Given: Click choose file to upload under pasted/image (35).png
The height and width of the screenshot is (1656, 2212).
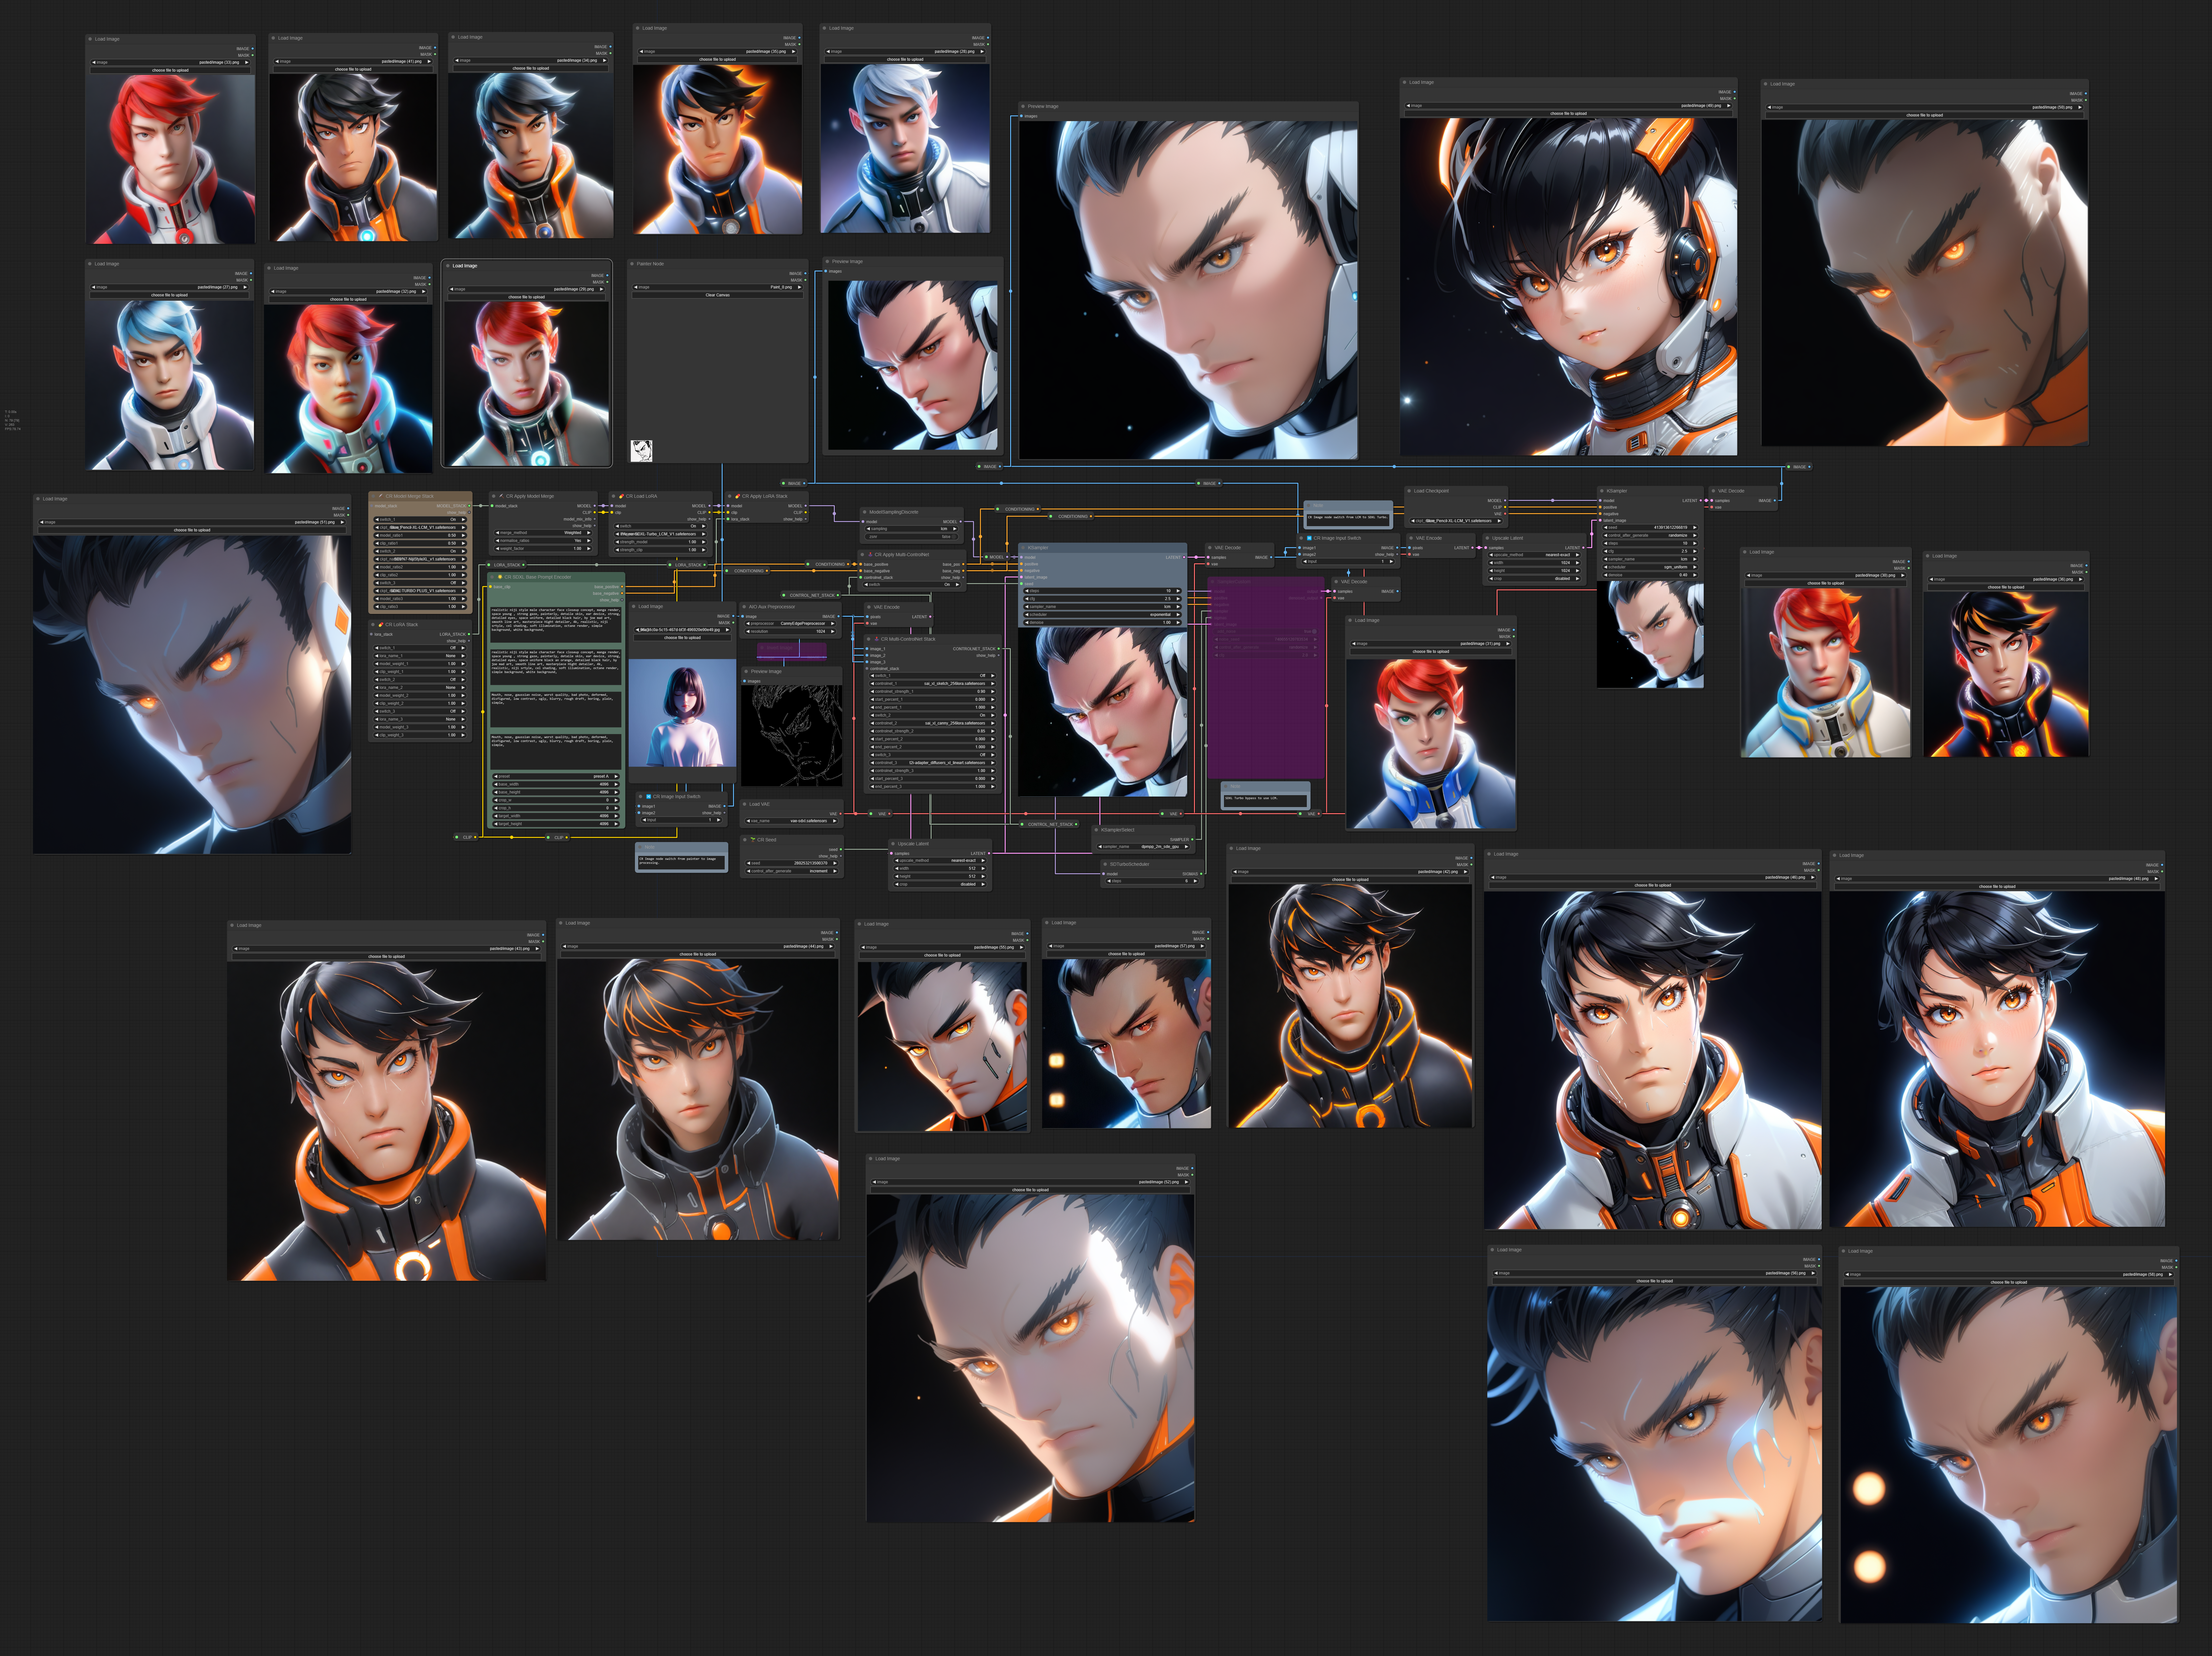Looking at the screenshot, I should click(718, 59).
